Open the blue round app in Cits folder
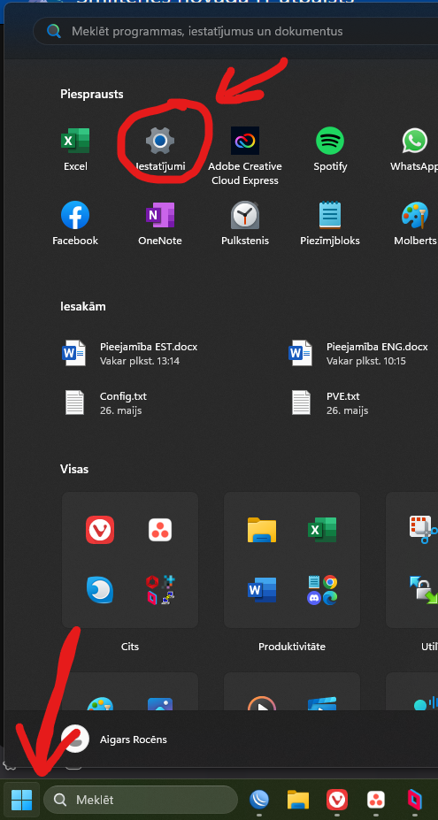This screenshot has width=438, height=820. [100, 590]
